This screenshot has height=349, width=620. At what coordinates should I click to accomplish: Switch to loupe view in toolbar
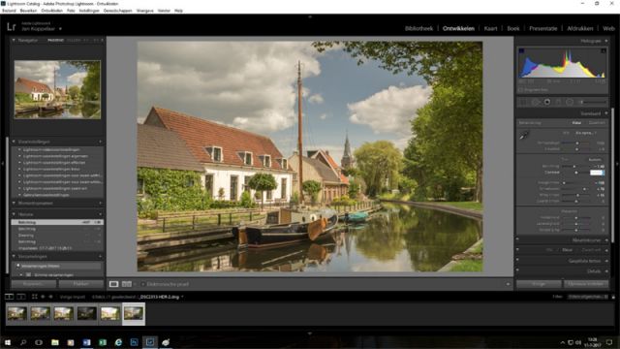[114, 284]
